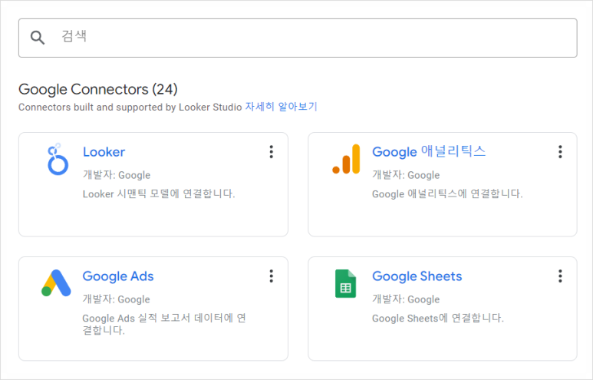Open more options for Google 애널리틱스 card
This screenshot has height=380, width=593.
(x=560, y=151)
